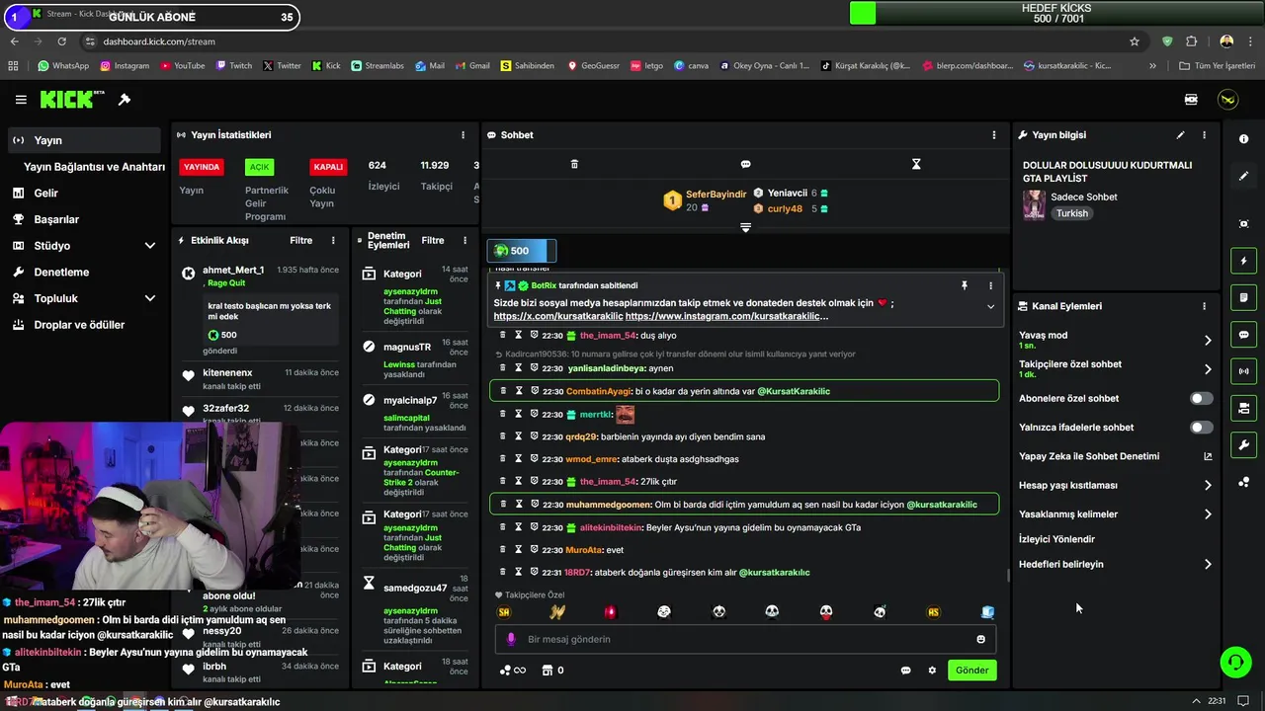The width and height of the screenshot is (1265, 711).
Task: Click the hourglass icon under Sohbet header
Action: (916, 164)
